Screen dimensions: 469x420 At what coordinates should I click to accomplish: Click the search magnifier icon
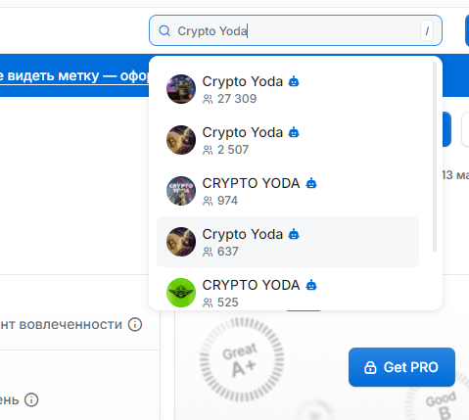164,31
